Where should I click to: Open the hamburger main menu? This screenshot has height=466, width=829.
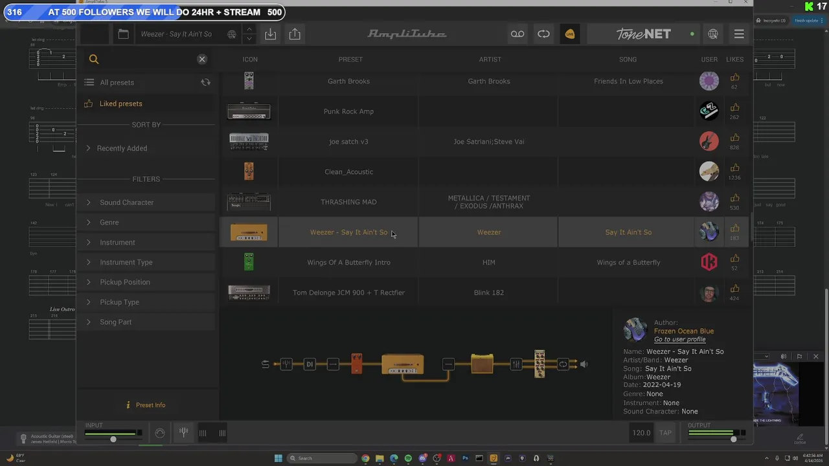739,34
